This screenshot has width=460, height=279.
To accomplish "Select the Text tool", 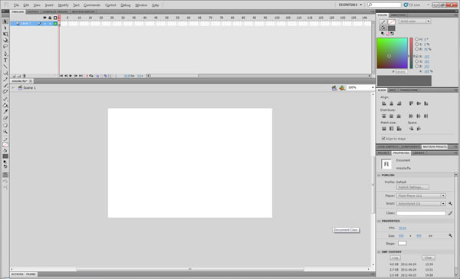I will [5, 60].
